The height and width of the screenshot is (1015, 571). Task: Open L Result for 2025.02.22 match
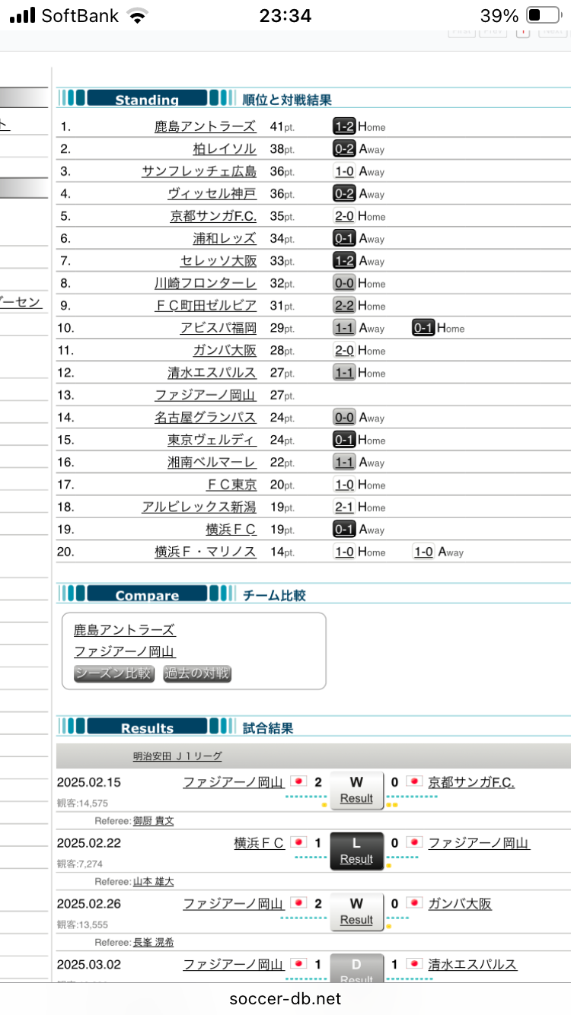coord(356,851)
